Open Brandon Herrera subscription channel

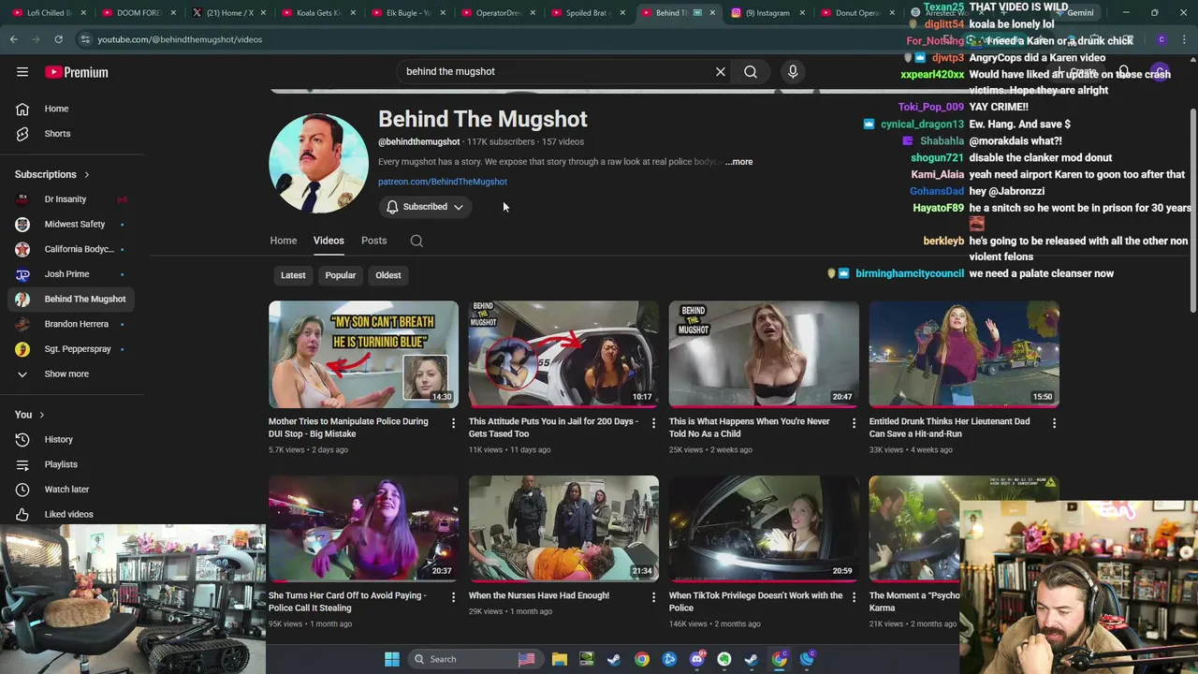click(75, 324)
